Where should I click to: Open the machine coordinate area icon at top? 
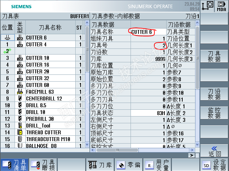tap(207, 6)
